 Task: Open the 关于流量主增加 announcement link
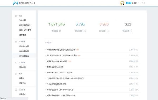(59, 73)
